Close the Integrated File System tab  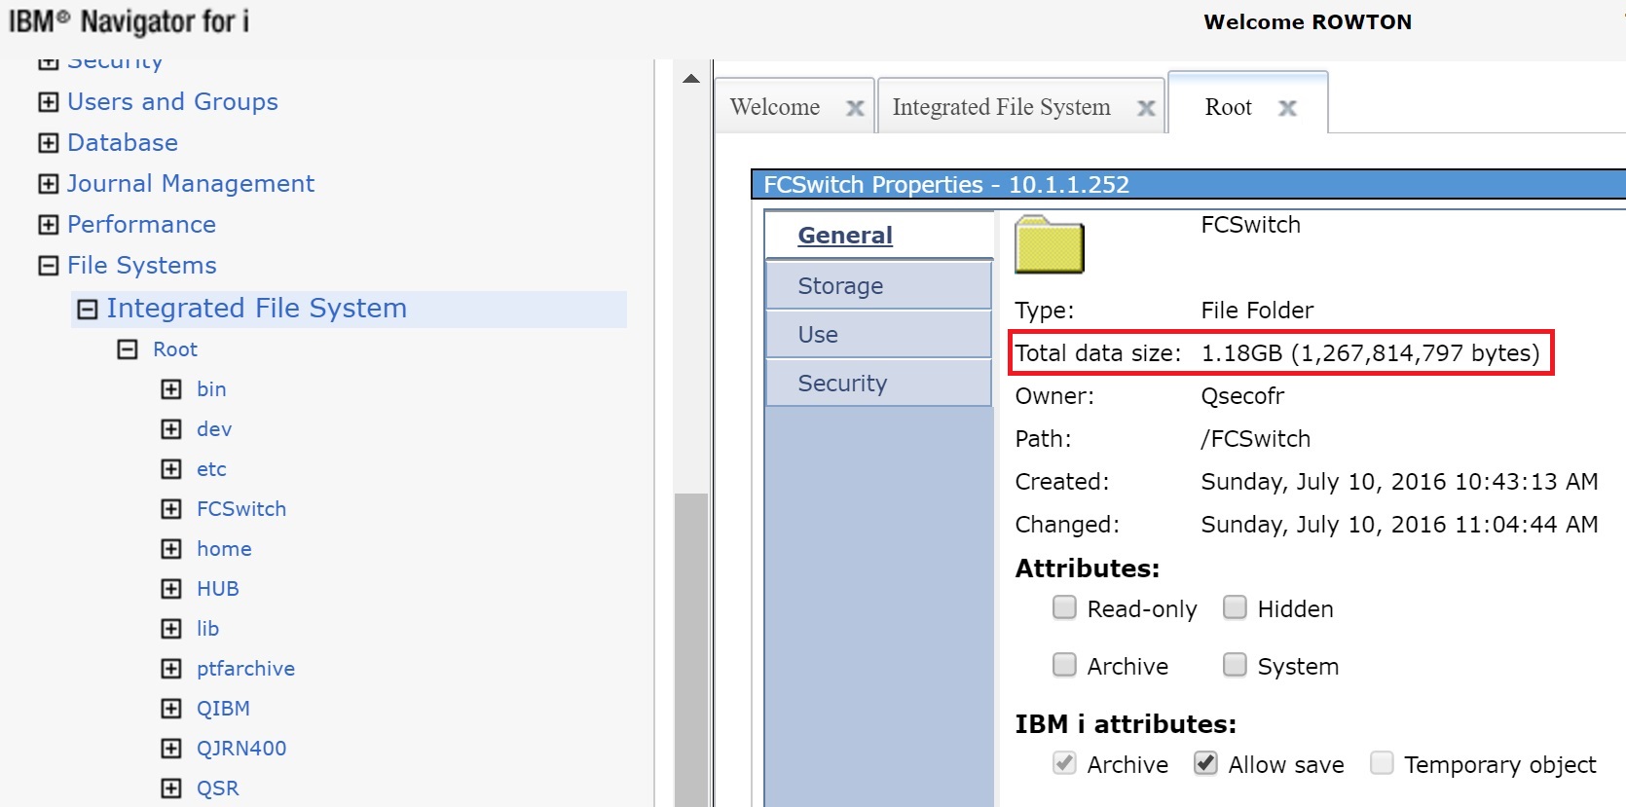tap(1146, 108)
